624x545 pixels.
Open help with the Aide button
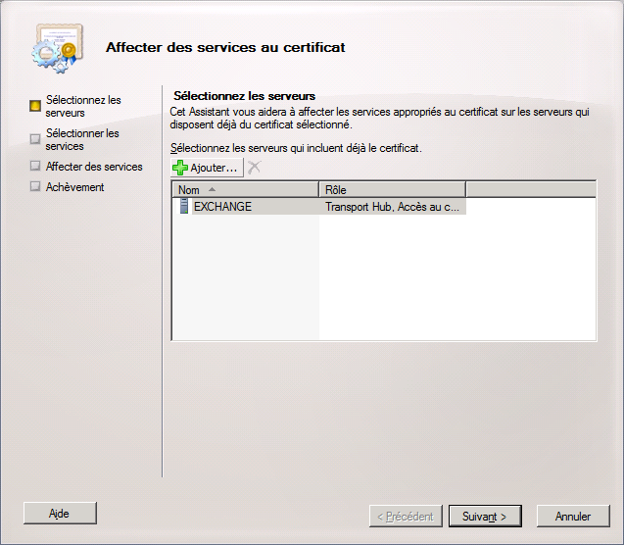(60, 513)
